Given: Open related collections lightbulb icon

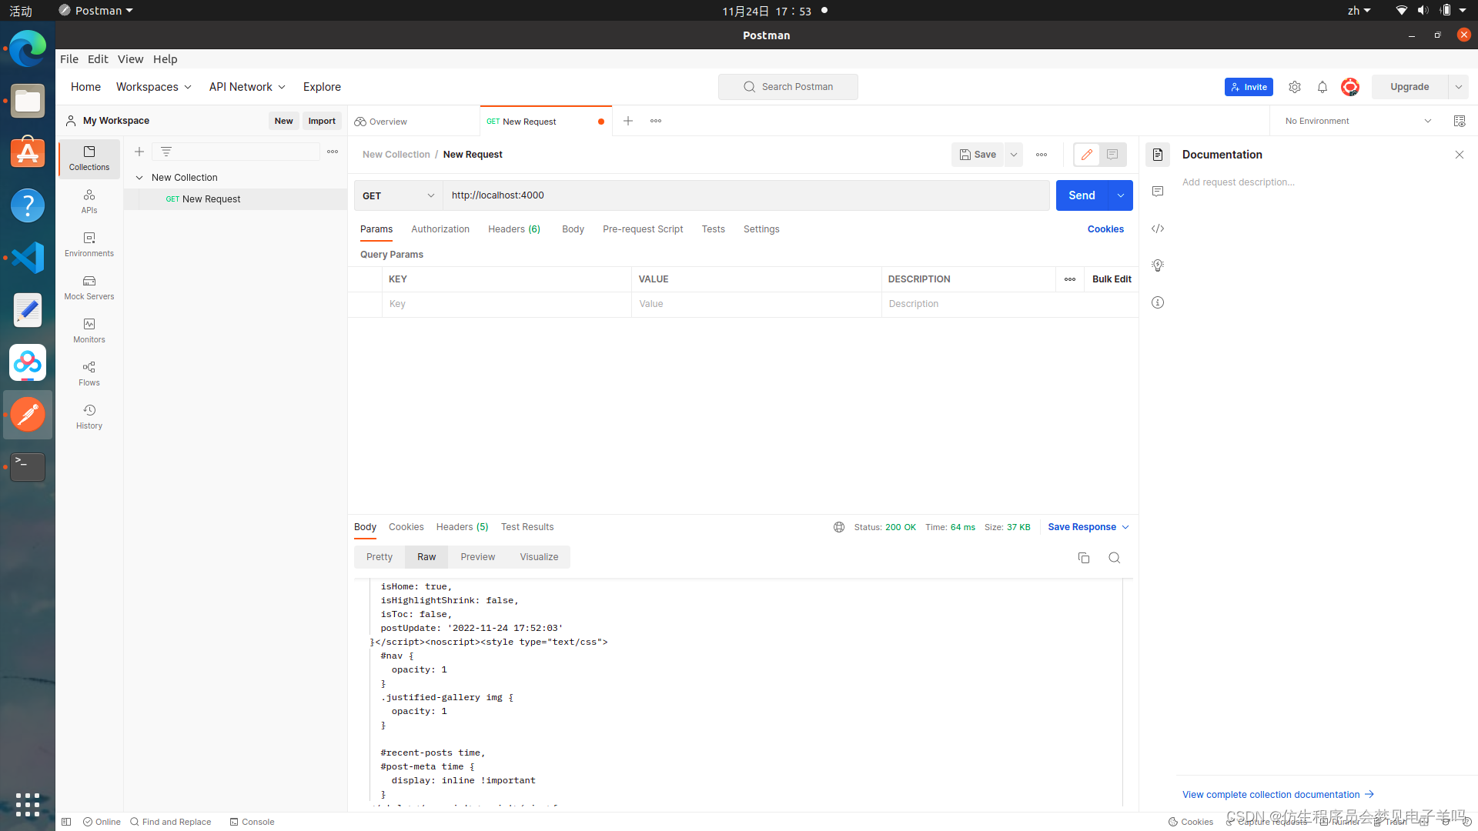Looking at the screenshot, I should [x=1158, y=265].
